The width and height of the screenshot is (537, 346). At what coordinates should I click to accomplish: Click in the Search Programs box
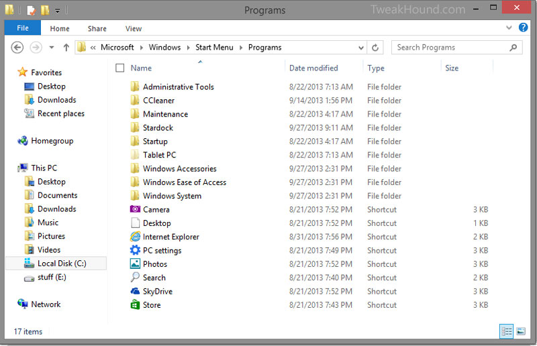456,48
